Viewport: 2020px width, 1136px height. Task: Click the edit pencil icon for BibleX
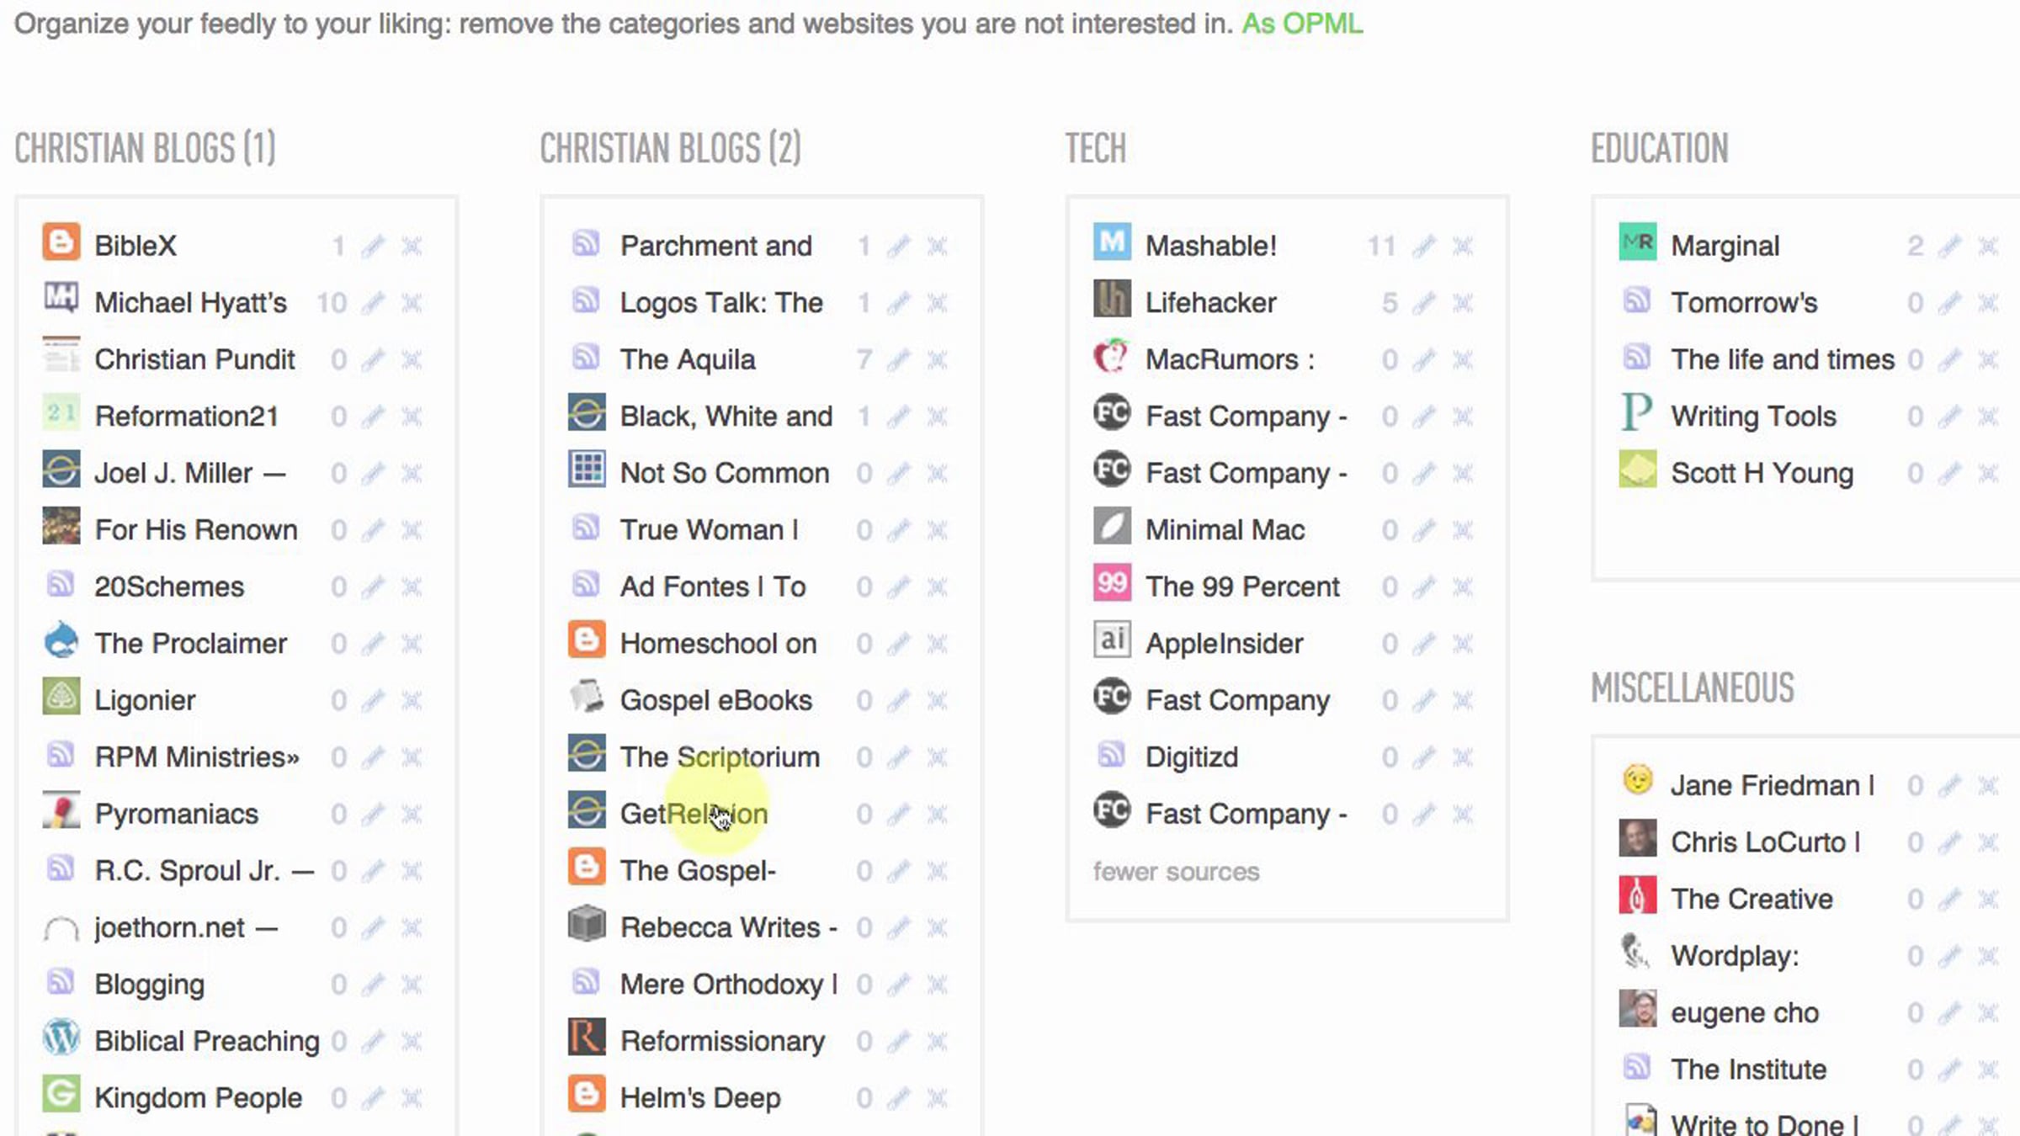(x=373, y=246)
